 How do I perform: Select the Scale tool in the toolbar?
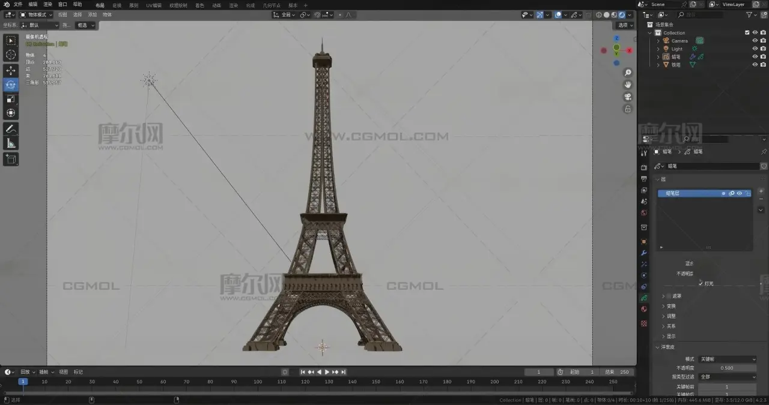tap(11, 99)
